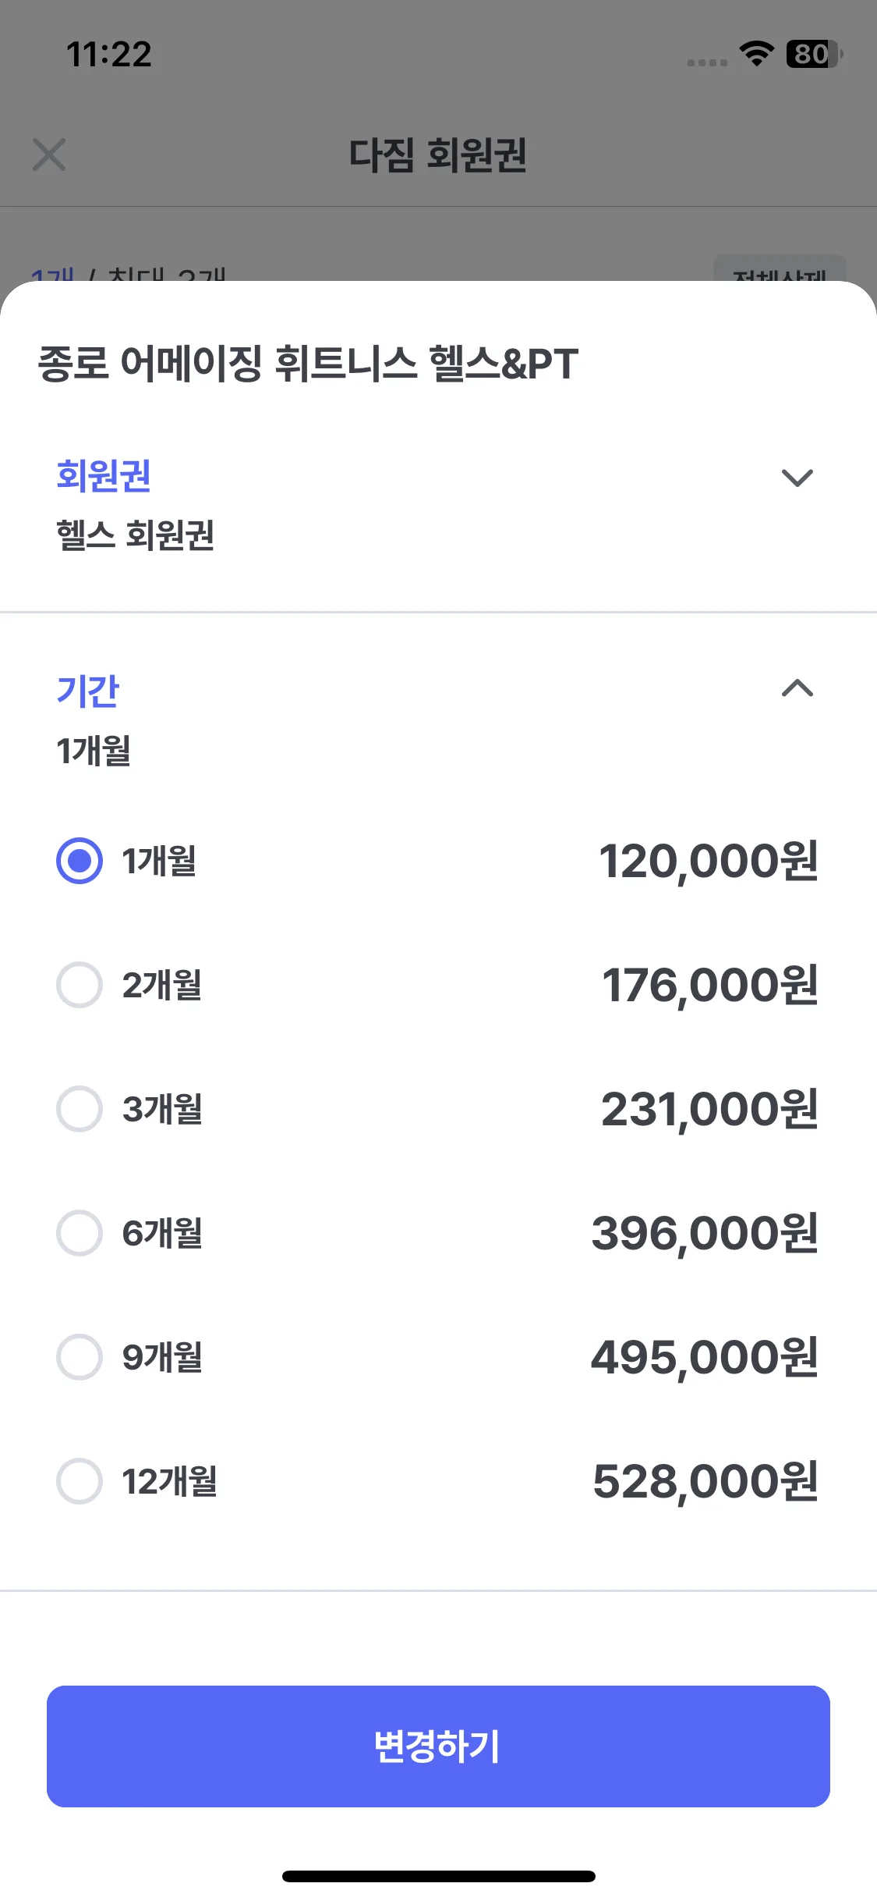This screenshot has width=877, height=1901.
Task: Tap the 헬스 회원권 selected value
Action: pyautogui.click(x=135, y=535)
